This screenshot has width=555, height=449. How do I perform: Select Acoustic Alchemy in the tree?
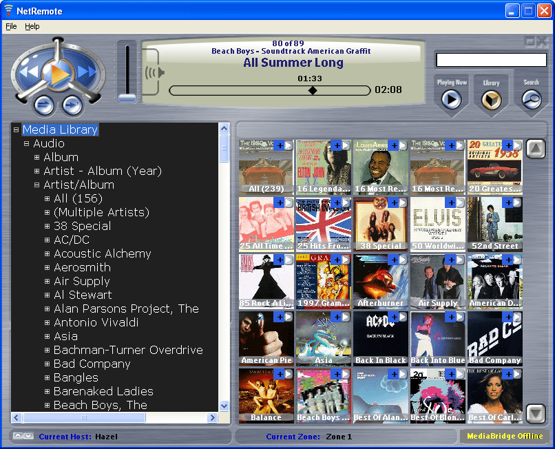103,253
